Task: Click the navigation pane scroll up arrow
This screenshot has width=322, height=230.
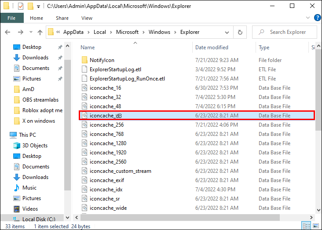Action: coord(68,46)
